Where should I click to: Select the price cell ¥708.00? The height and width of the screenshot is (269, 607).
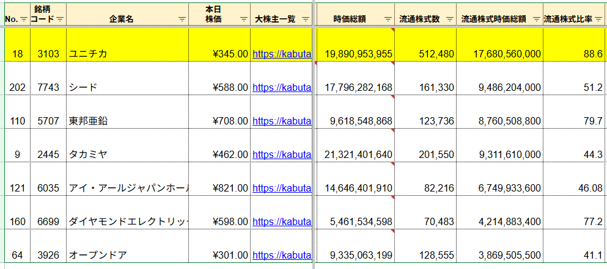click(x=219, y=112)
